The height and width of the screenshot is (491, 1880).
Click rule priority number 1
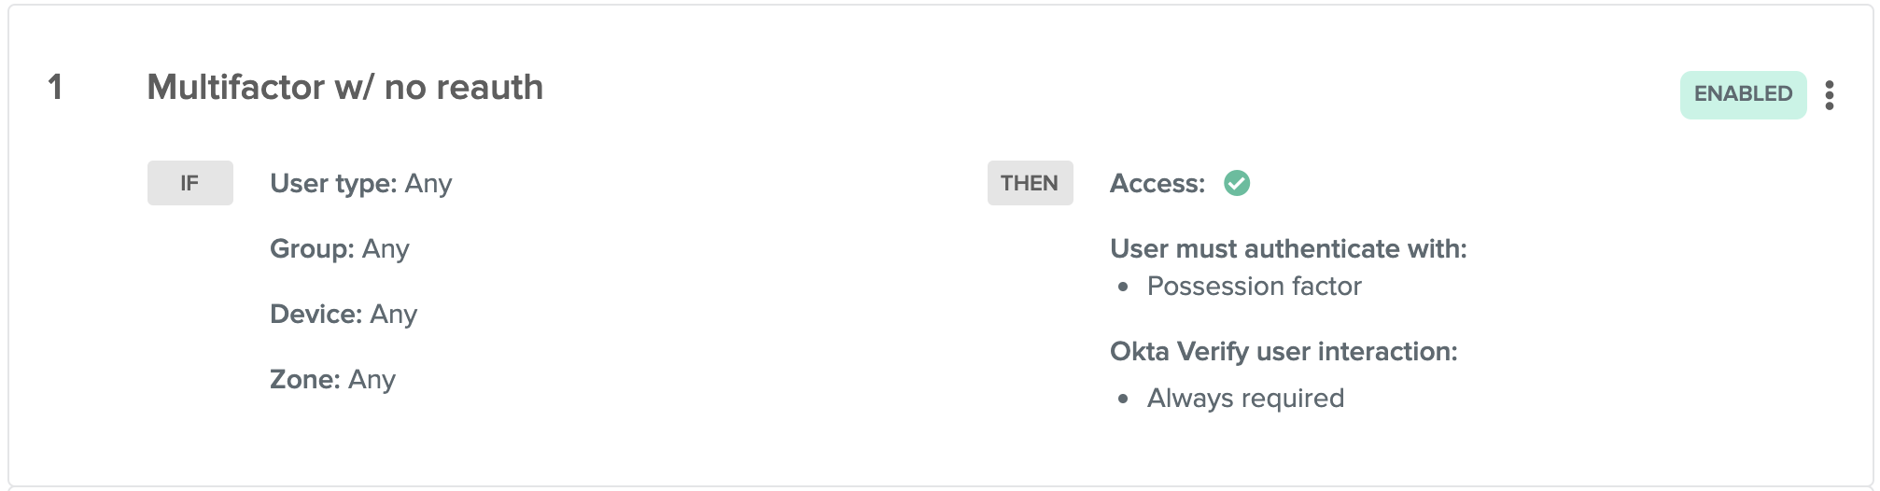[55, 88]
